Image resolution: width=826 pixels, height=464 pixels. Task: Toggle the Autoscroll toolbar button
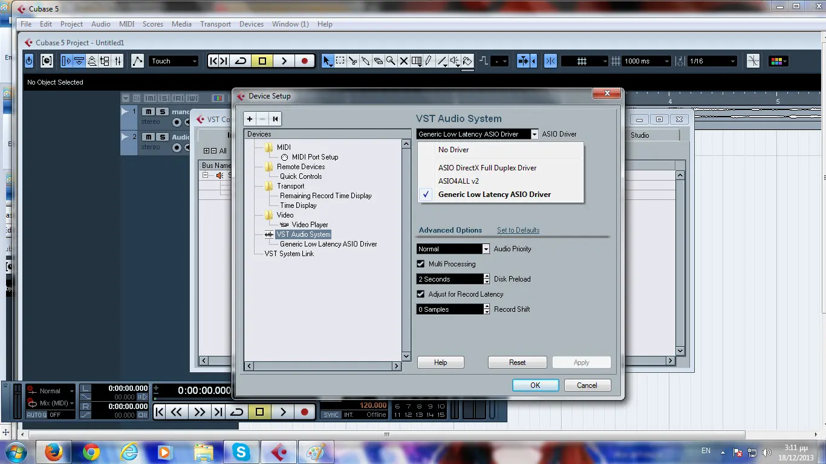coord(524,61)
